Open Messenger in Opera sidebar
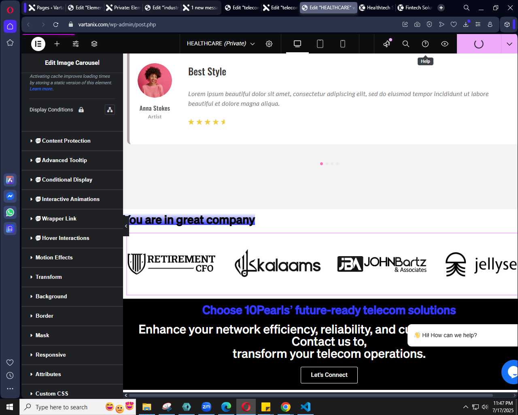The width and height of the screenshot is (518, 415). coord(10,196)
